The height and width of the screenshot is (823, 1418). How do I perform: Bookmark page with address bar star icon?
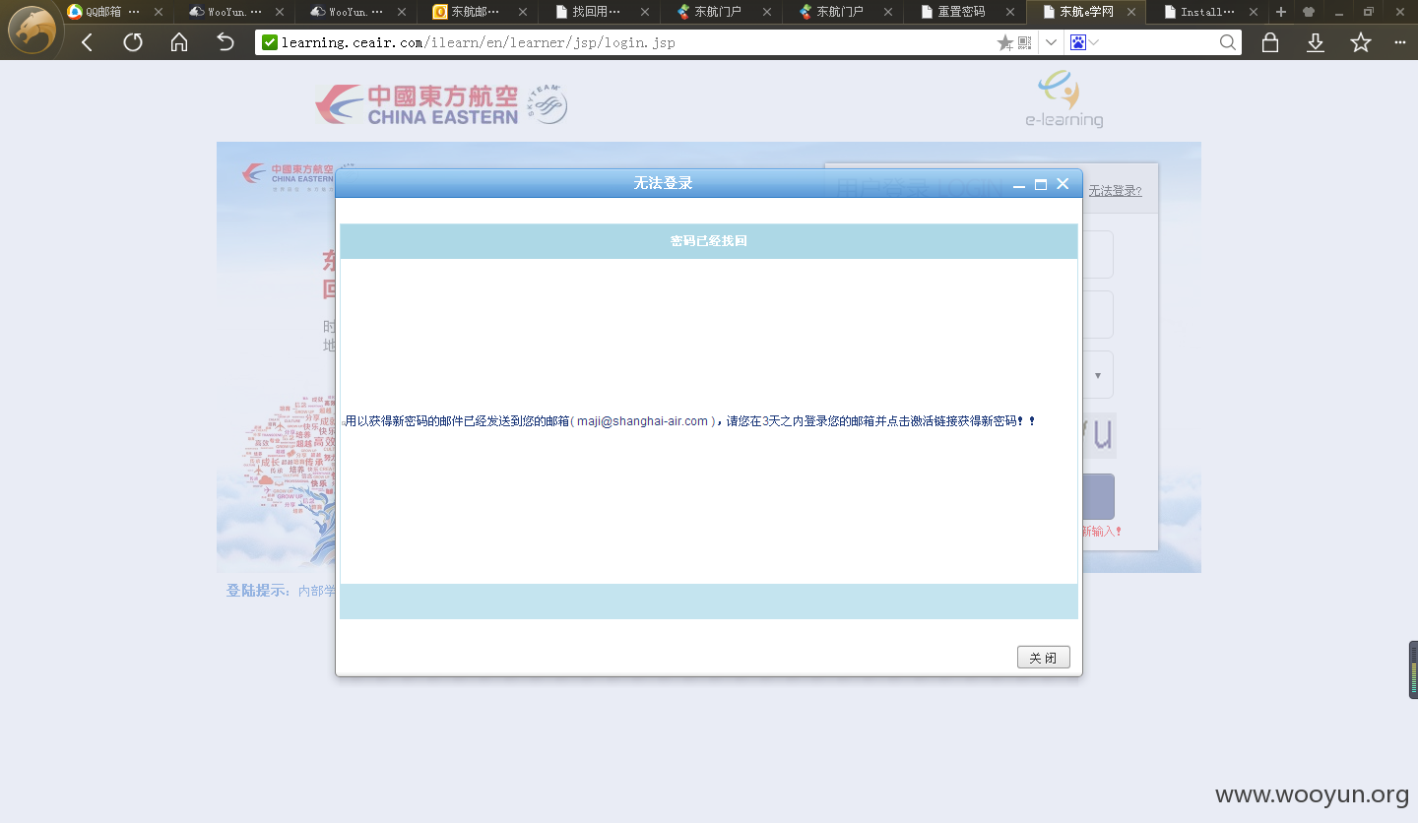tap(1004, 42)
